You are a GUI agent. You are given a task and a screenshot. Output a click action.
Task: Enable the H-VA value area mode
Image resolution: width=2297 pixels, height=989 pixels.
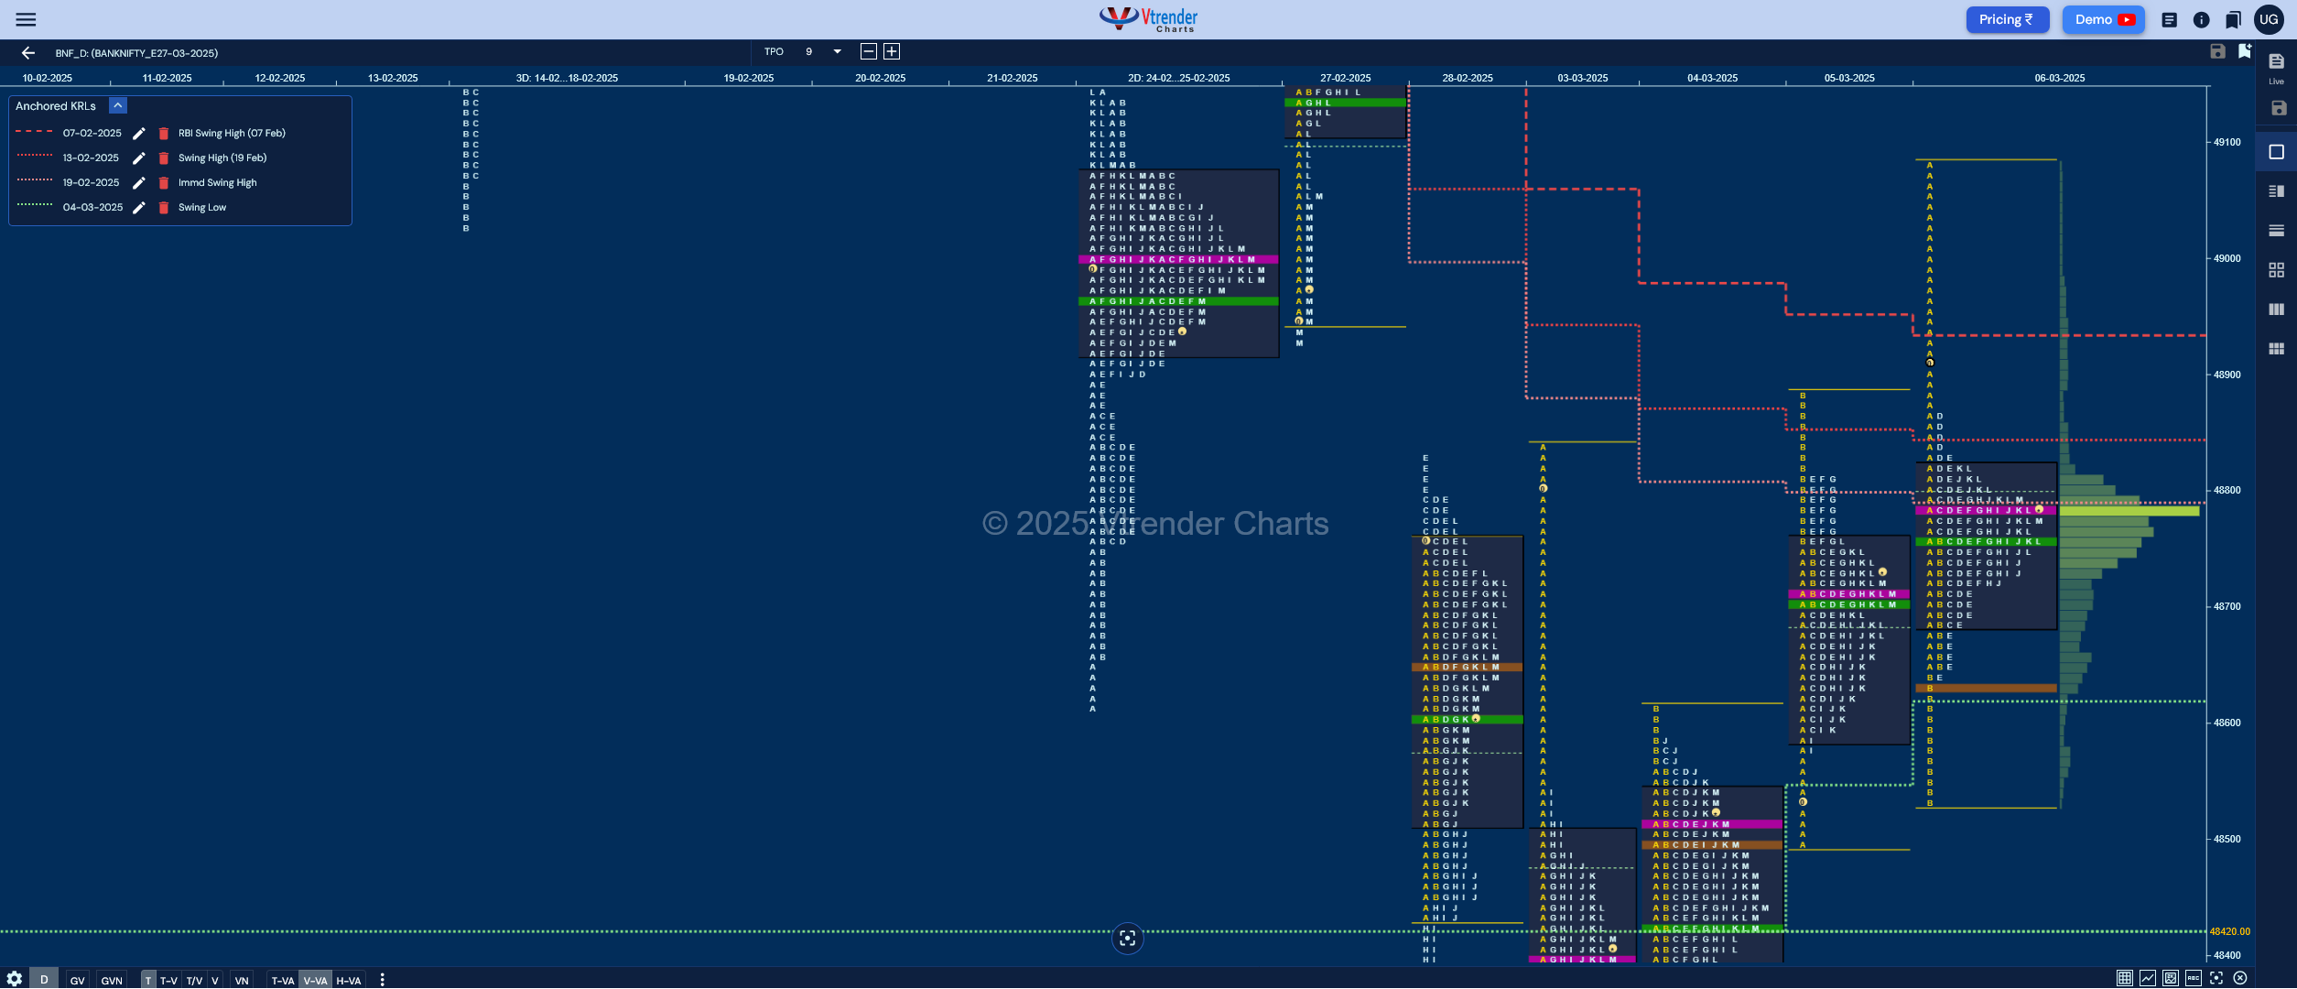(349, 980)
